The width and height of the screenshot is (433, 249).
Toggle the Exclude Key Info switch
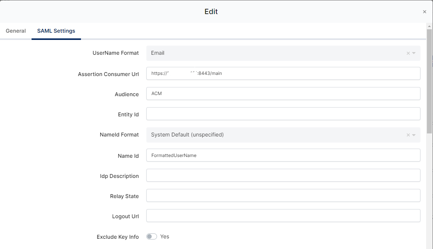point(152,237)
